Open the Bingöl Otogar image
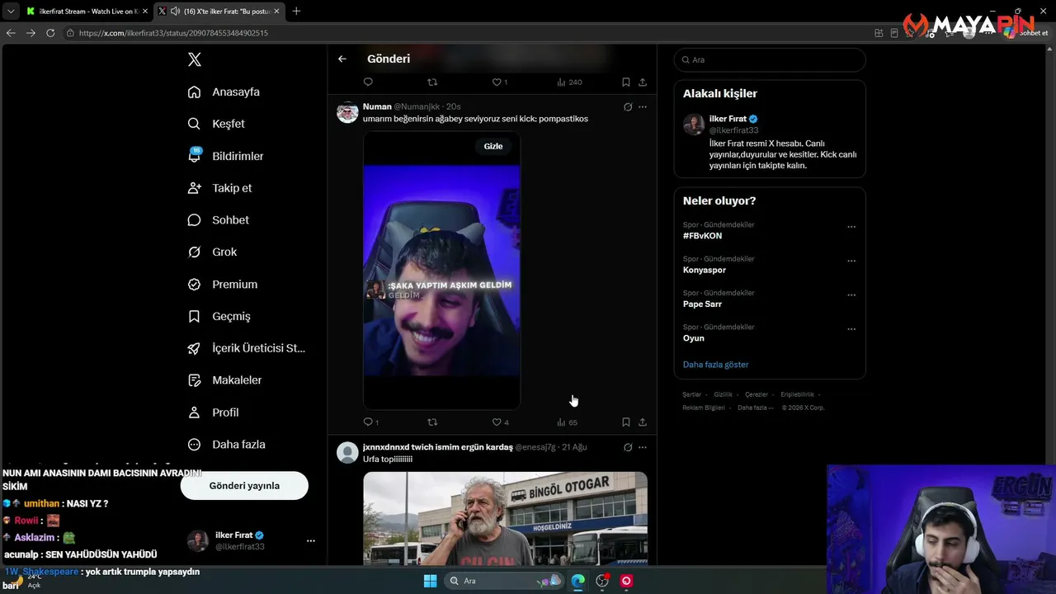This screenshot has height=594, width=1056. [x=505, y=518]
